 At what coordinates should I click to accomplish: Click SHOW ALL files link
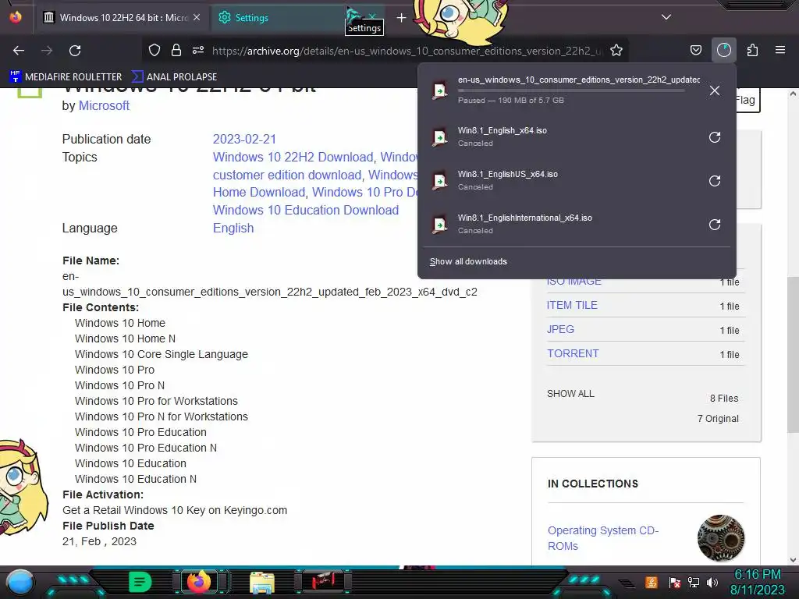570,394
